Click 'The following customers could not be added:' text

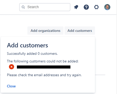tap(43, 61)
